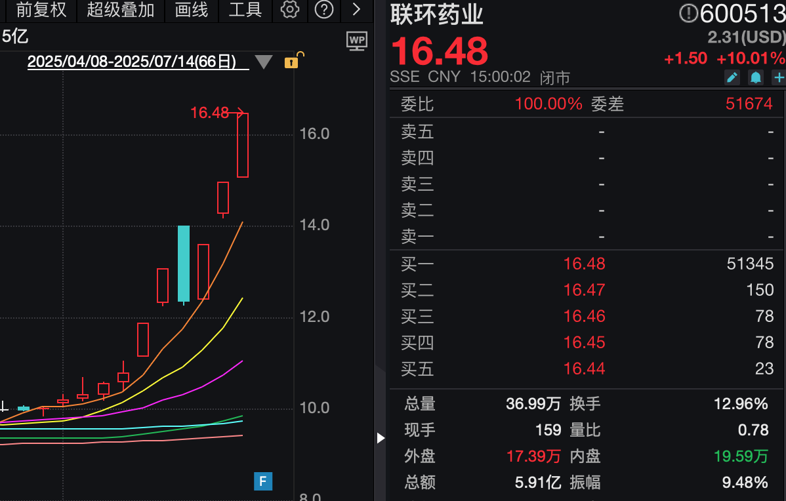786x501 pixels.
Task: Select 卖二 order book row
Action: (x=587, y=210)
